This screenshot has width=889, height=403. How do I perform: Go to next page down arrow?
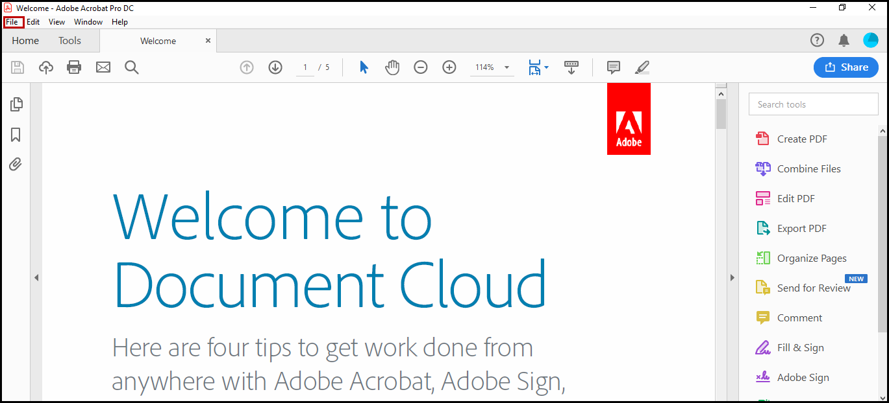275,67
